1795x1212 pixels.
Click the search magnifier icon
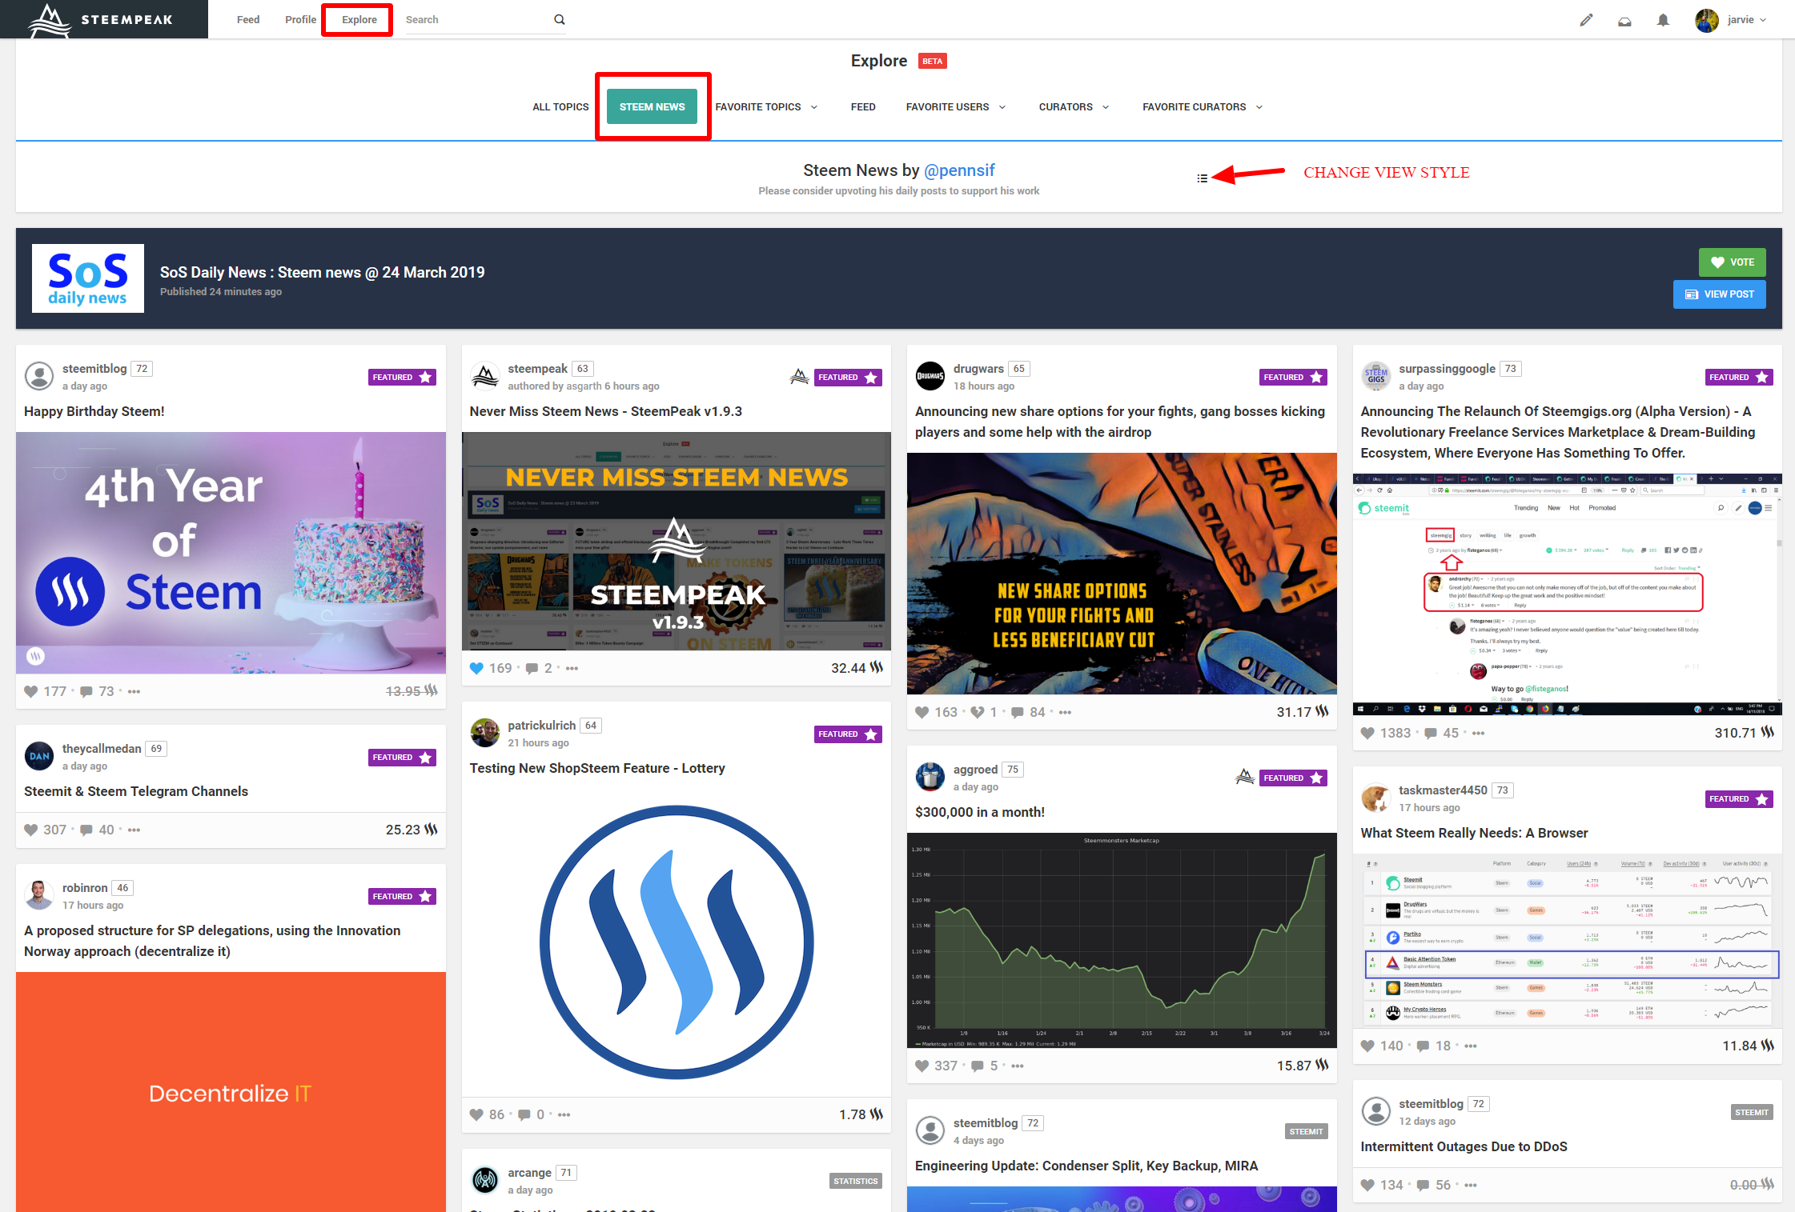[x=560, y=20]
